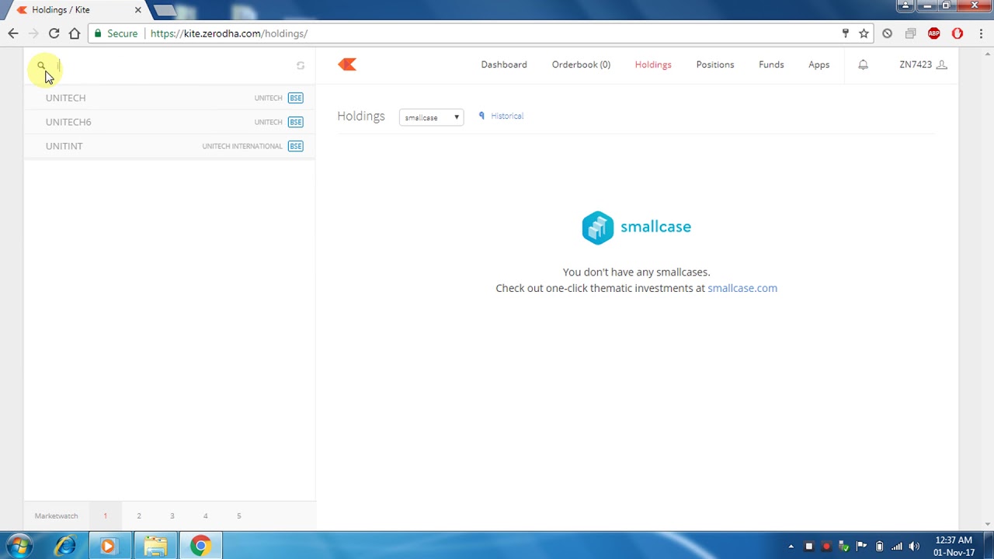Click the browser back arrow
This screenshot has height=559, width=994.
pyautogui.click(x=13, y=33)
